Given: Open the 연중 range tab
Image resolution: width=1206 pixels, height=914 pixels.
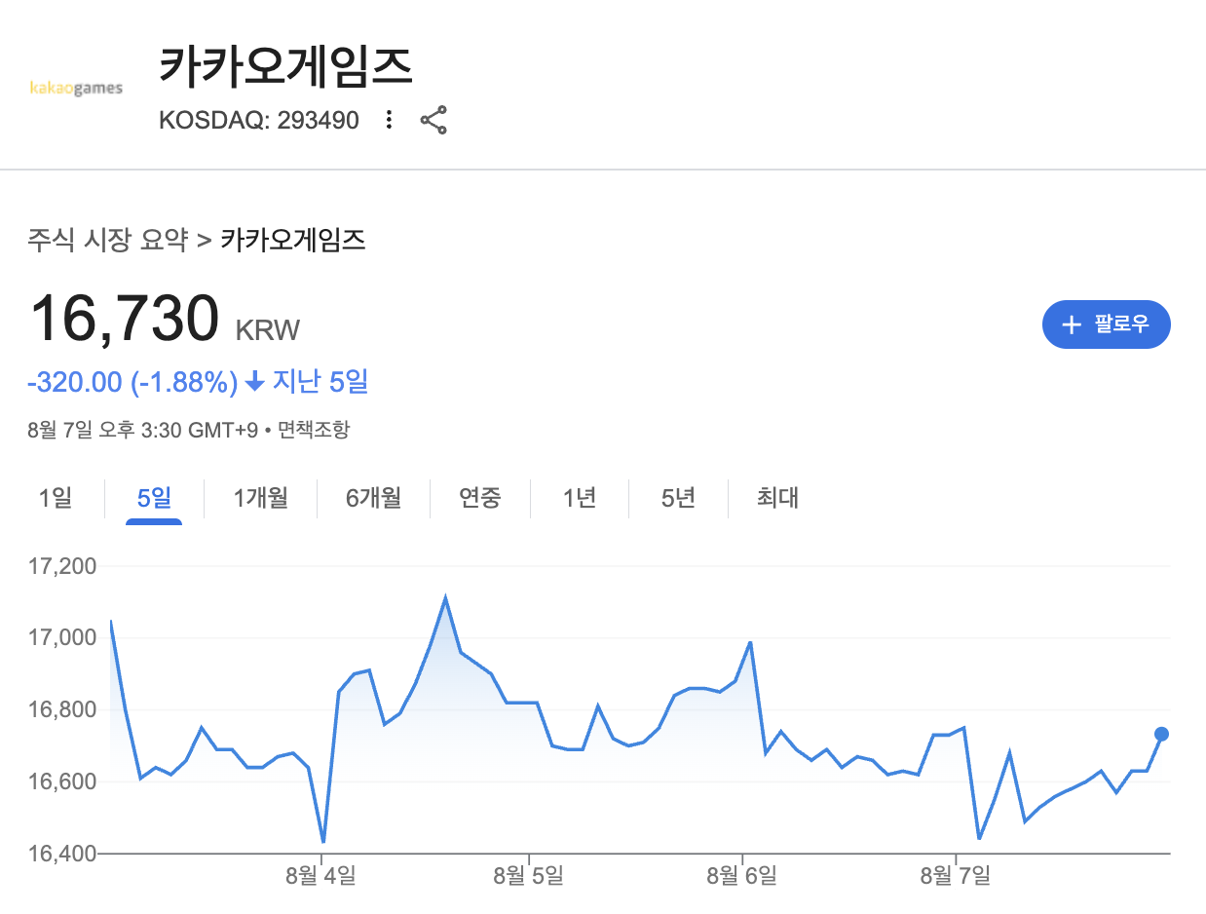Looking at the screenshot, I should (x=480, y=498).
